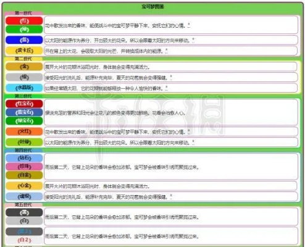Open the footnote asterisk after the 银 entry

coord(171,77)
